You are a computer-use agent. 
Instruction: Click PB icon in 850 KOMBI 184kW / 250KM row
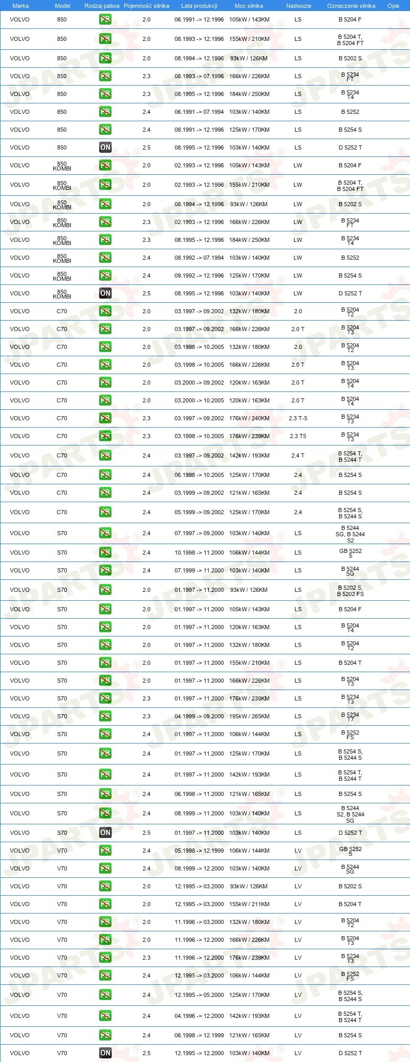(x=105, y=240)
